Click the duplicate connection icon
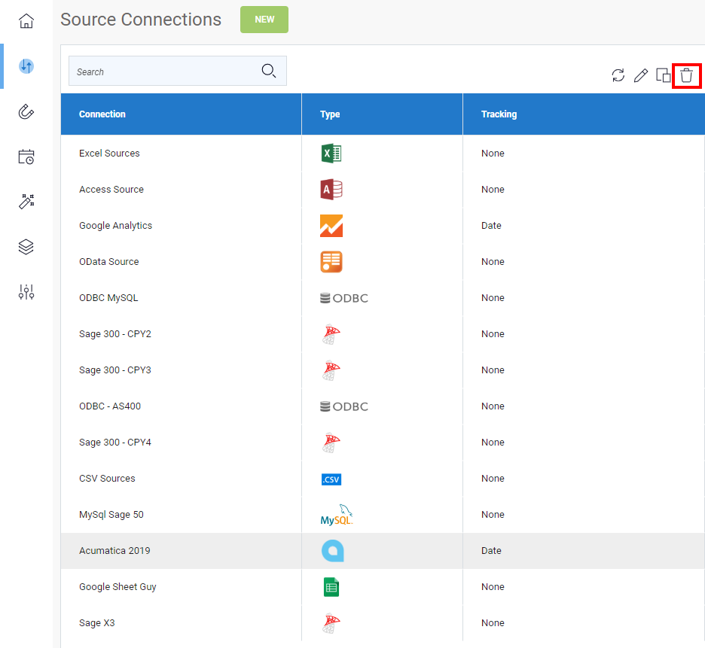 coord(663,75)
